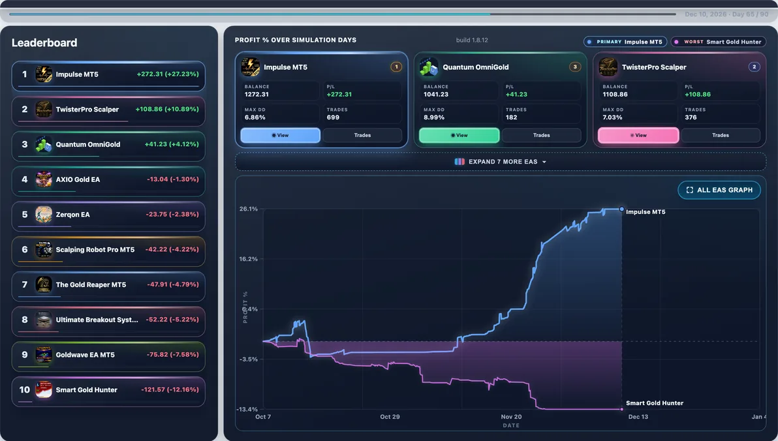This screenshot has height=441, width=778.
Task: Open Trades on the TwisterPro Scalper card
Action: (x=721, y=136)
